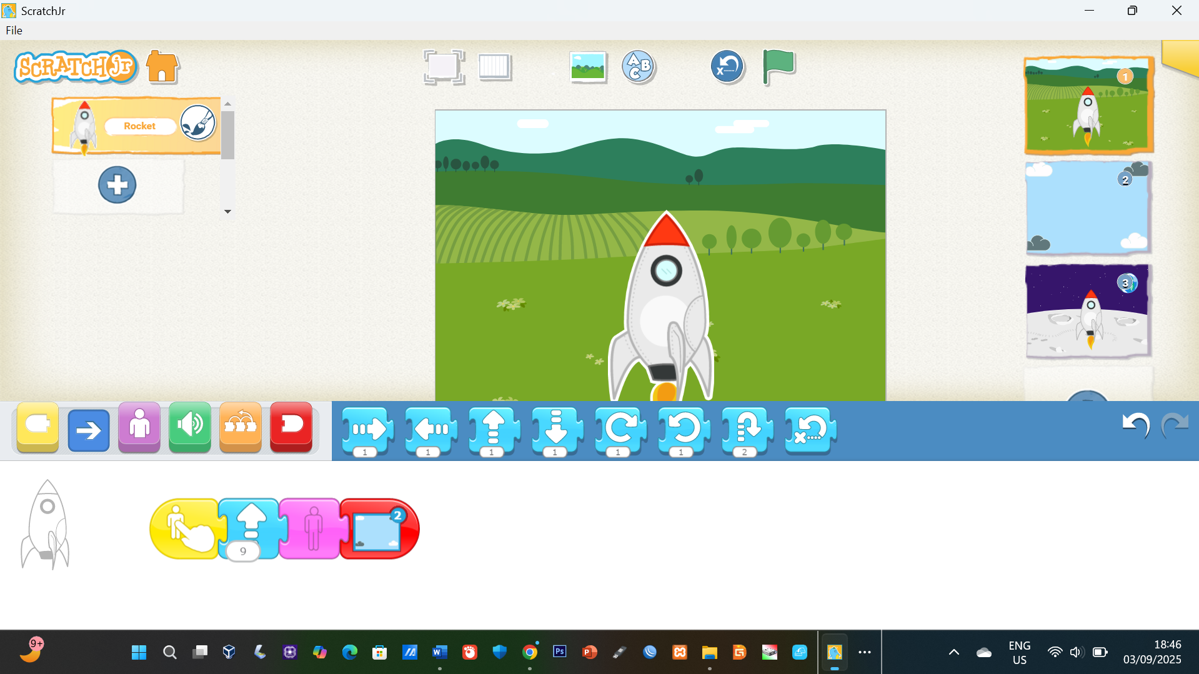Add a new character with plus button

117,185
